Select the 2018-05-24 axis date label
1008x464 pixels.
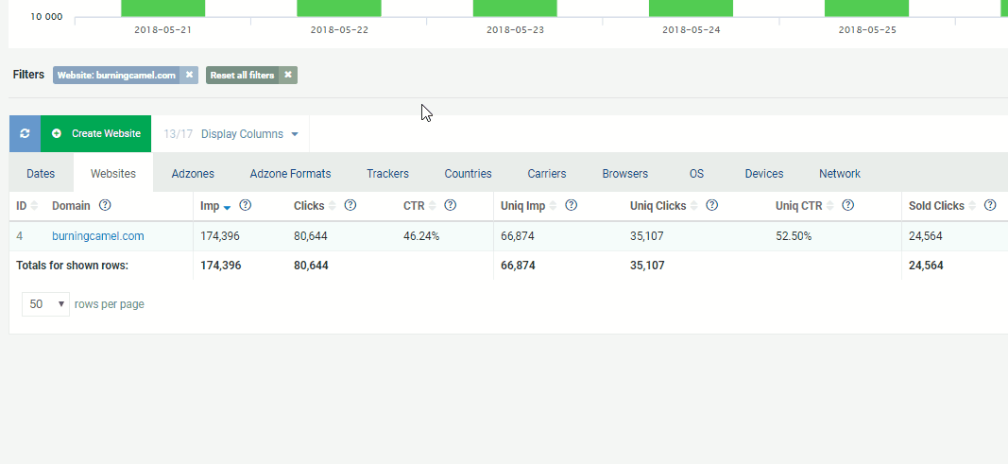click(x=692, y=29)
